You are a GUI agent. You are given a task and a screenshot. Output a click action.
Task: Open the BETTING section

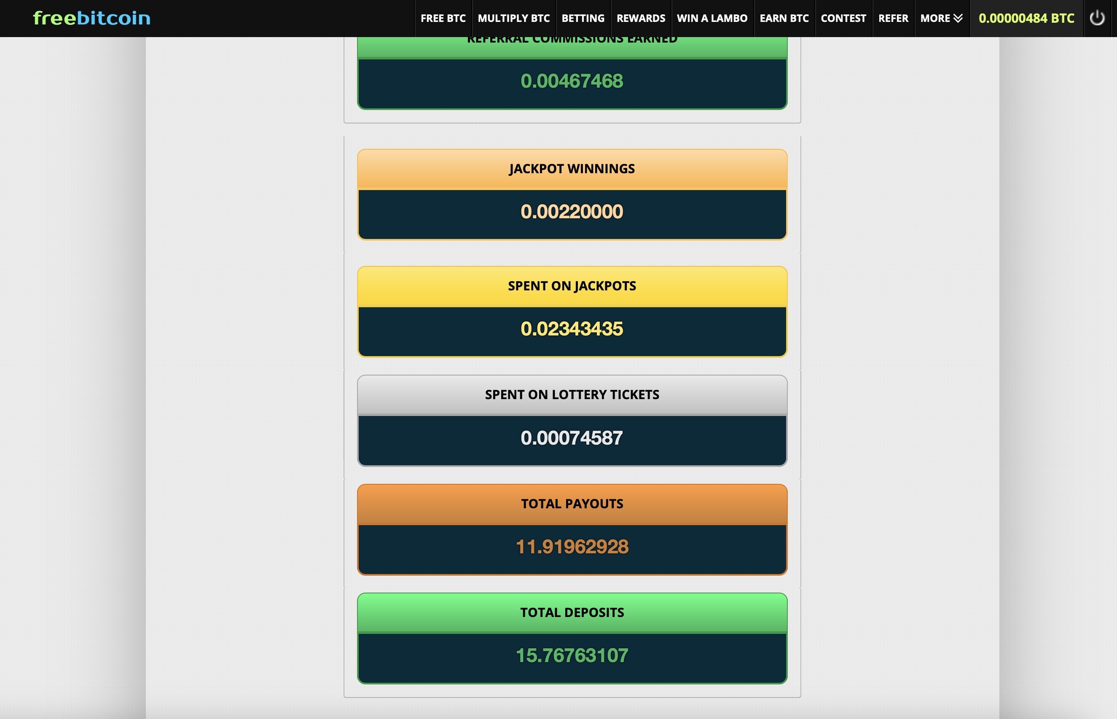tap(583, 18)
